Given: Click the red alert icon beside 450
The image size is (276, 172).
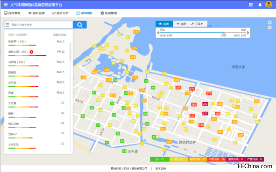Looking at the screenshot, I should [31, 52].
